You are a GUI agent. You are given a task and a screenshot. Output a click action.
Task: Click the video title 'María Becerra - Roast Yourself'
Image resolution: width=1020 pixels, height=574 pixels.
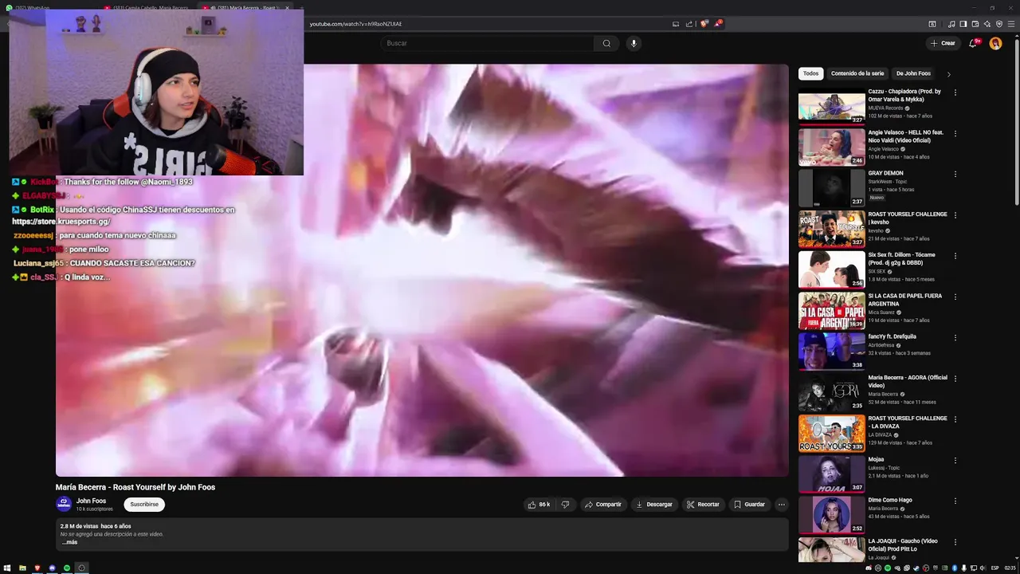[x=135, y=487]
